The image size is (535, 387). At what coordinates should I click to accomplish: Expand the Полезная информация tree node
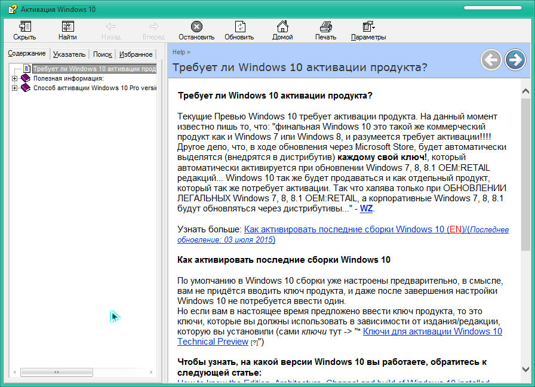pyautogui.click(x=14, y=78)
